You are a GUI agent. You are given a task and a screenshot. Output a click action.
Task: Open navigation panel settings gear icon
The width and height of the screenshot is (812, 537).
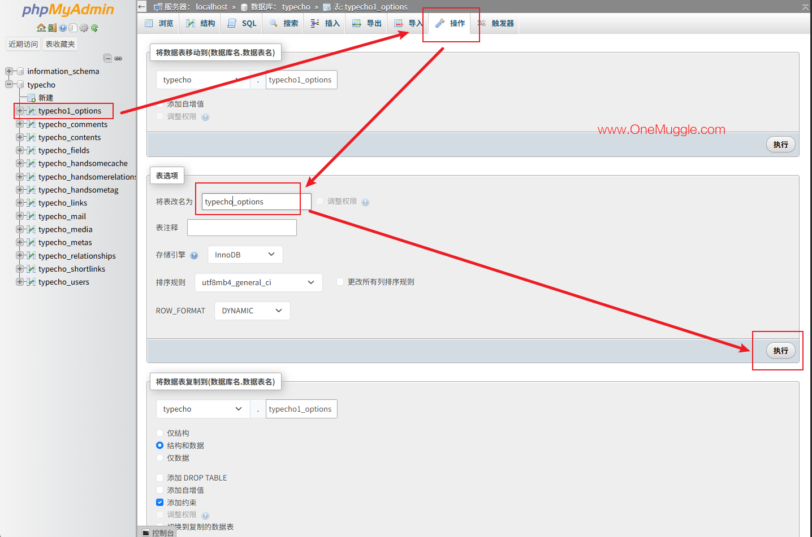pyautogui.click(x=84, y=28)
